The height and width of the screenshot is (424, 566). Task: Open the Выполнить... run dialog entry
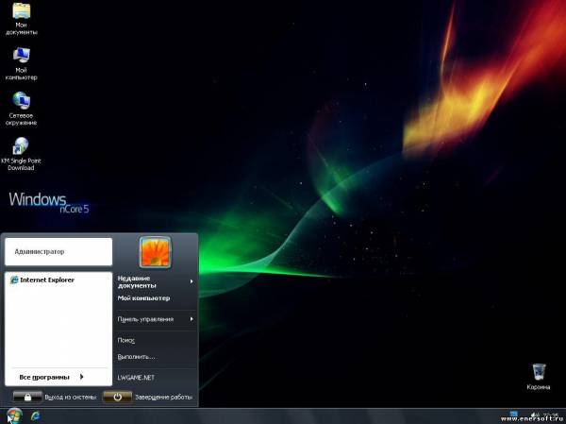point(156,357)
